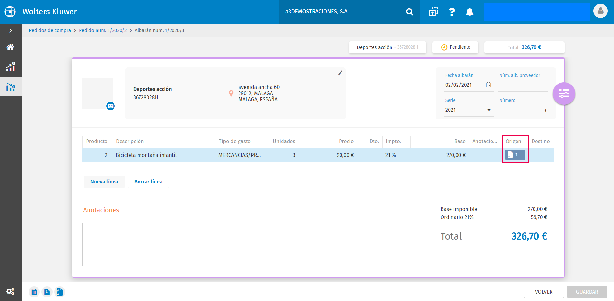Open Pedido num. 1/2020/2 breadcrumb
The height and width of the screenshot is (301, 614).
click(x=103, y=30)
